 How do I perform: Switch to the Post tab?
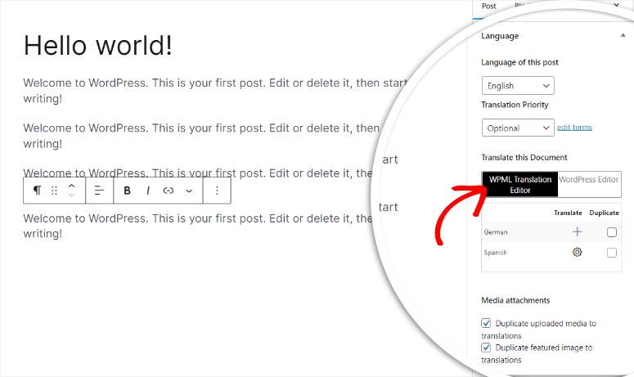489,6
